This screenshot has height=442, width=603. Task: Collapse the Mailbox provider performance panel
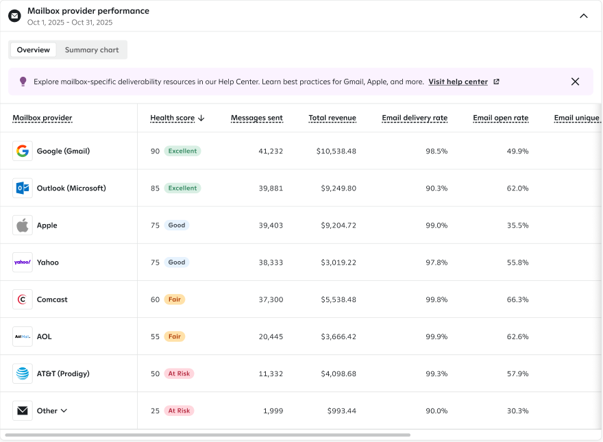(583, 16)
